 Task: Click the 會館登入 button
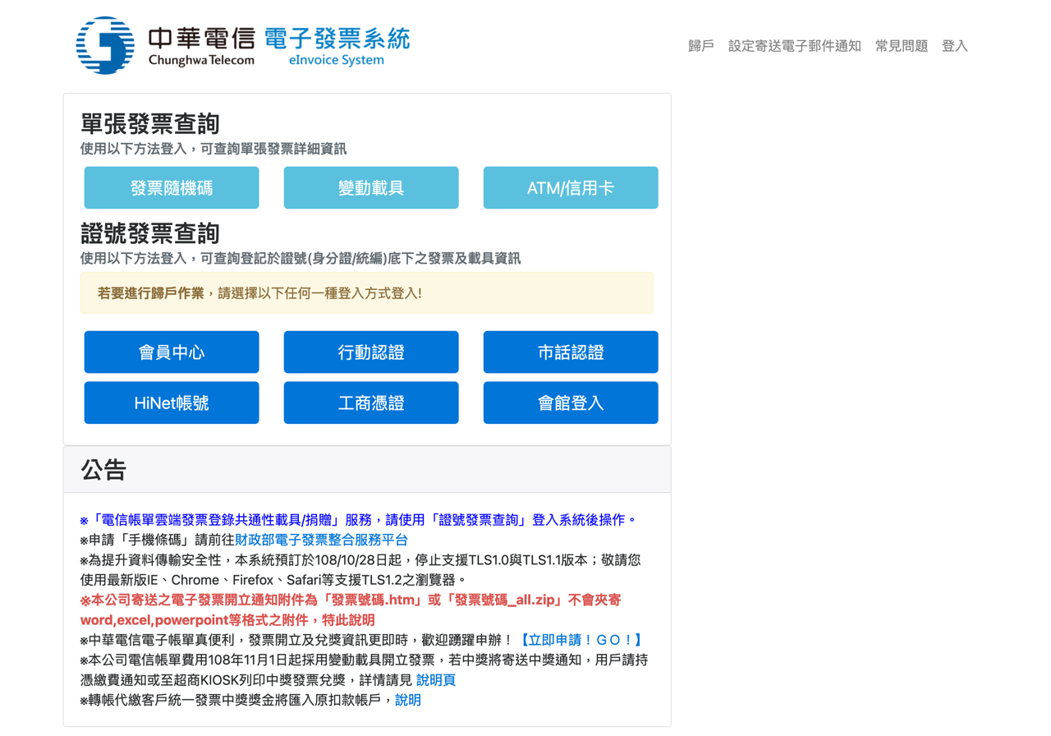tap(571, 402)
